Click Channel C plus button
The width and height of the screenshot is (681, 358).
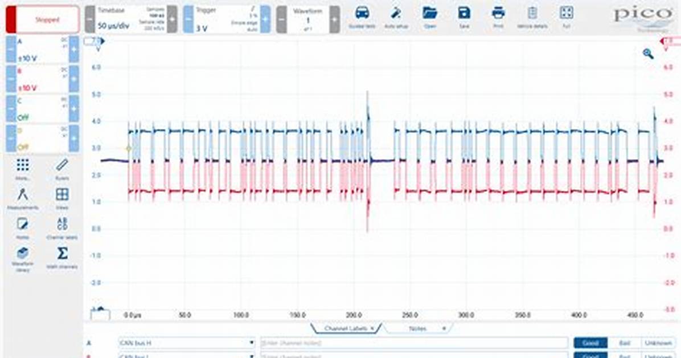click(74, 109)
